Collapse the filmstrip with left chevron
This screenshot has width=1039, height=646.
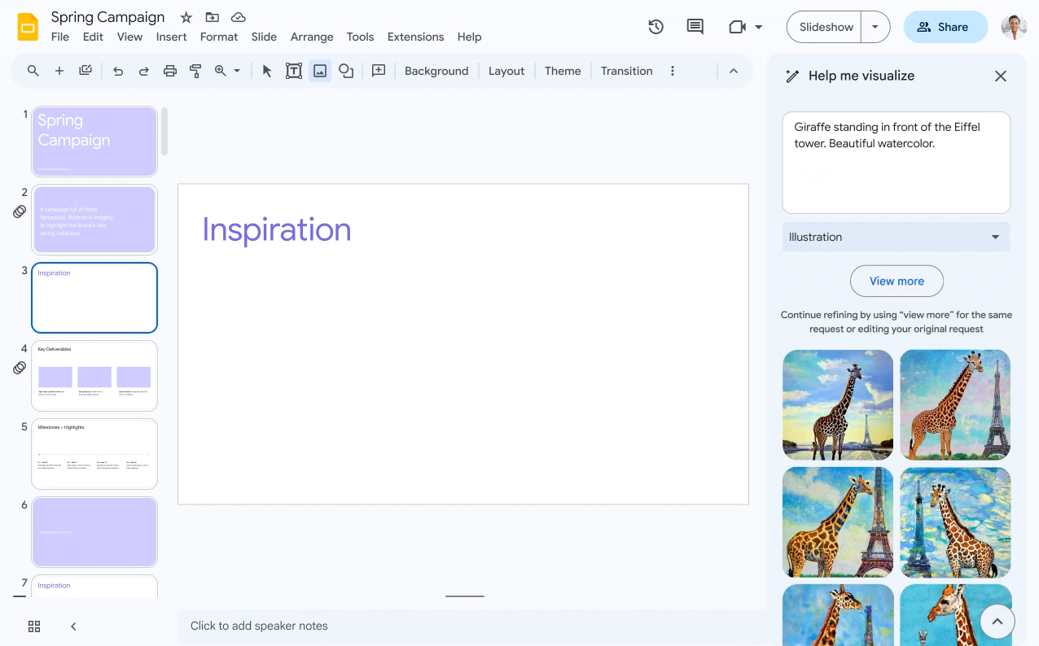[73, 626]
